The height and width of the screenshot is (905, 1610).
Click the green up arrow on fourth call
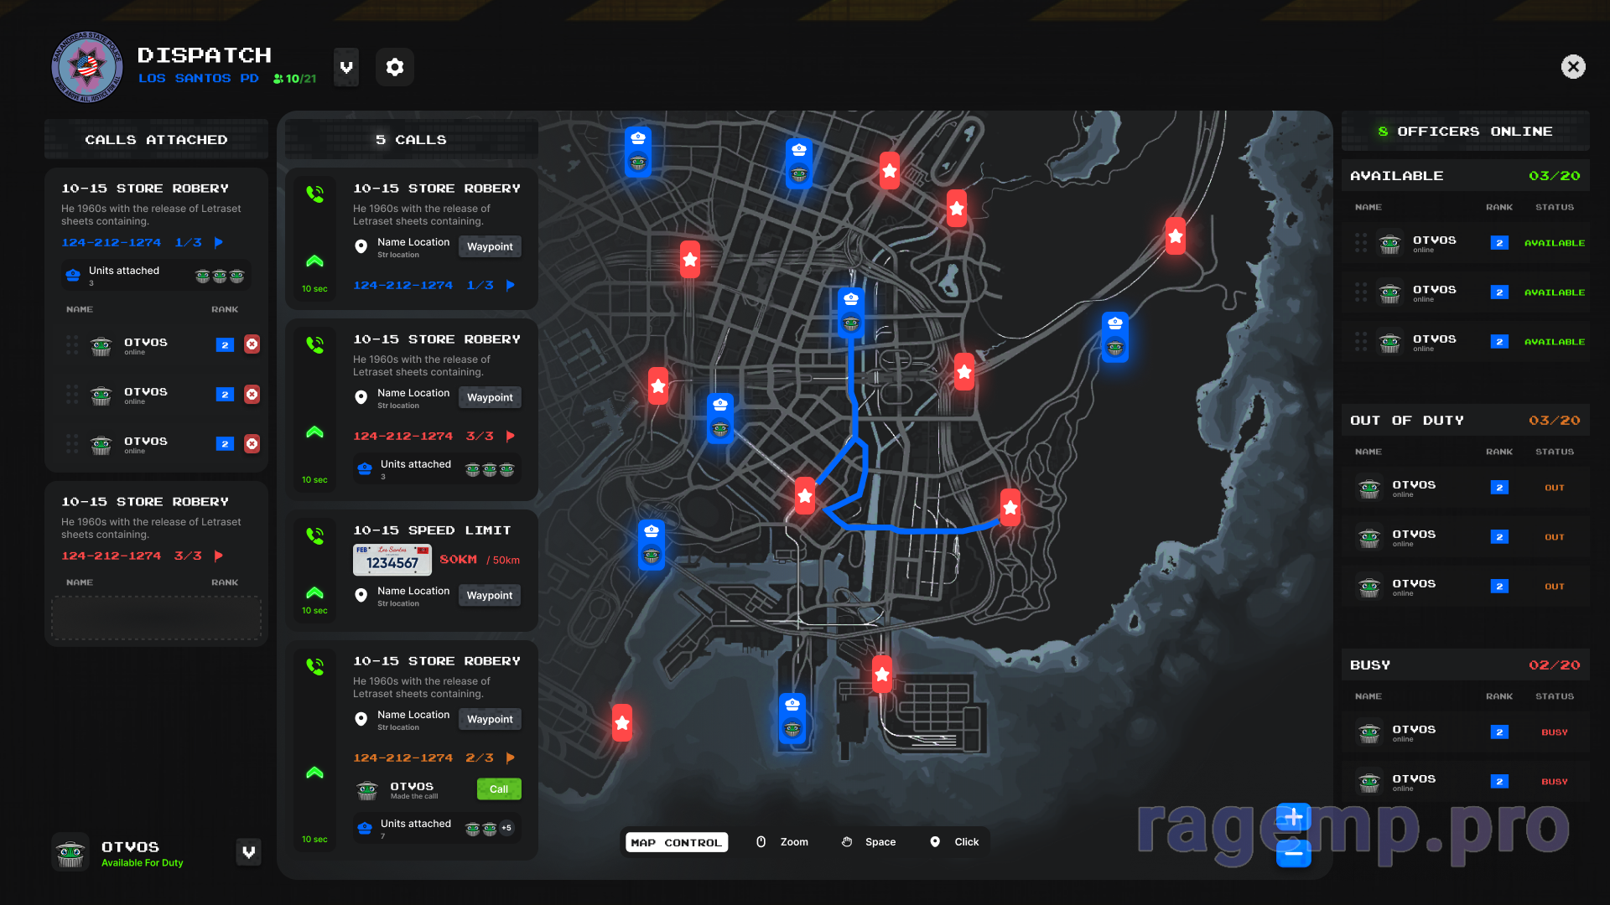[315, 772]
